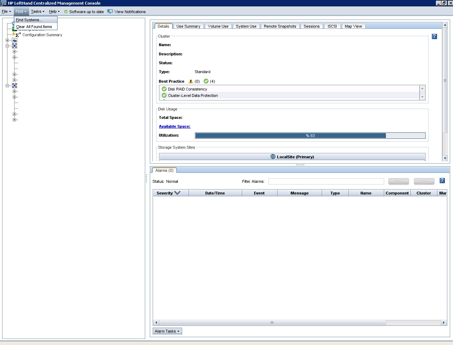This screenshot has width=453, height=345.
Task: Expand the available systems folder node
Action: click(7, 40)
